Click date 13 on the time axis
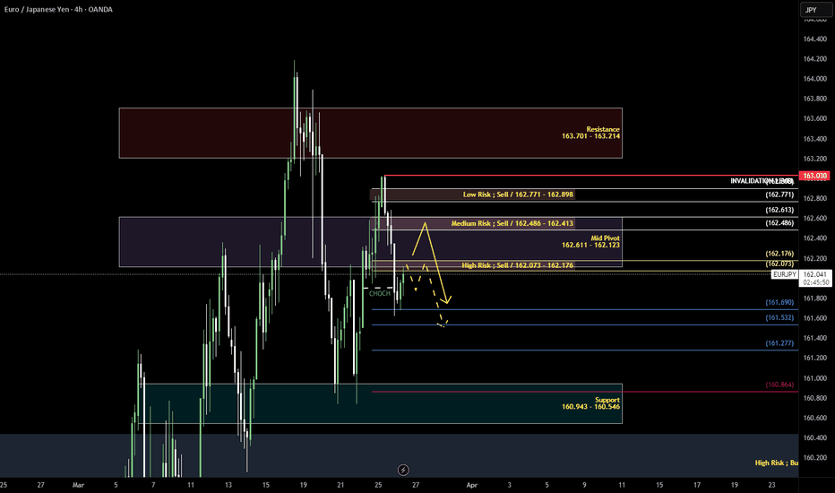 pyautogui.click(x=228, y=485)
